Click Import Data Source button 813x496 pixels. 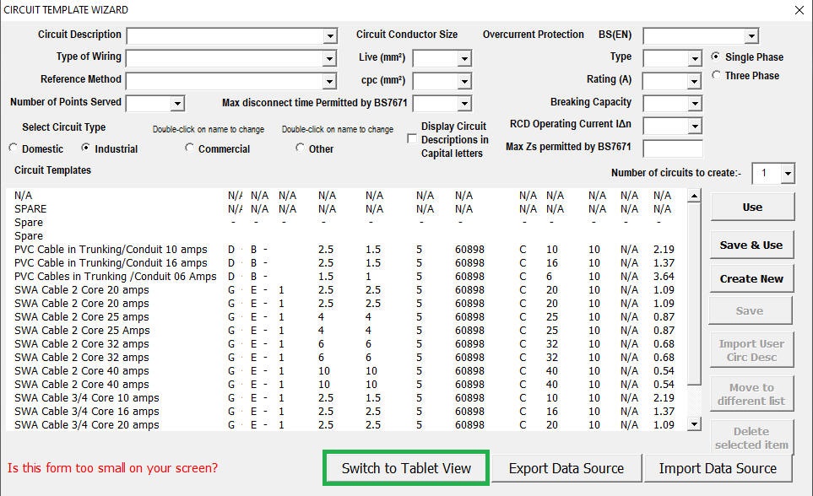[718, 468]
